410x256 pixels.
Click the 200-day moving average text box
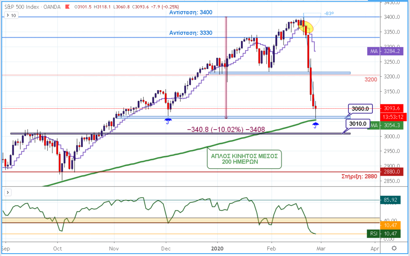[x=244, y=159]
